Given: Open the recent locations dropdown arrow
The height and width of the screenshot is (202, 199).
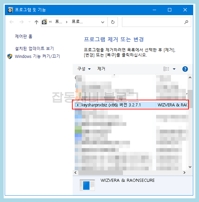Looking at the screenshot, I should 29,22.
